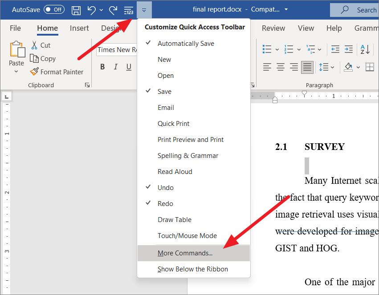Toggle AutoSave off switch to on
Viewport: 379px width, 295px height.
pos(53,9)
